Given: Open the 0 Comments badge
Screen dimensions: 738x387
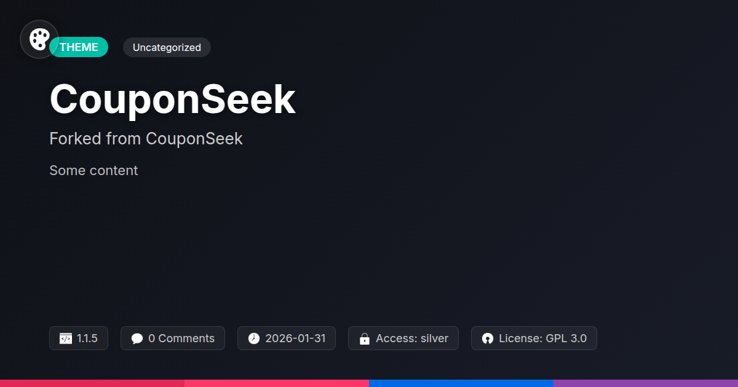Looking at the screenshot, I should tap(173, 338).
